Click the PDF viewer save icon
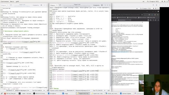 pos(151,20)
